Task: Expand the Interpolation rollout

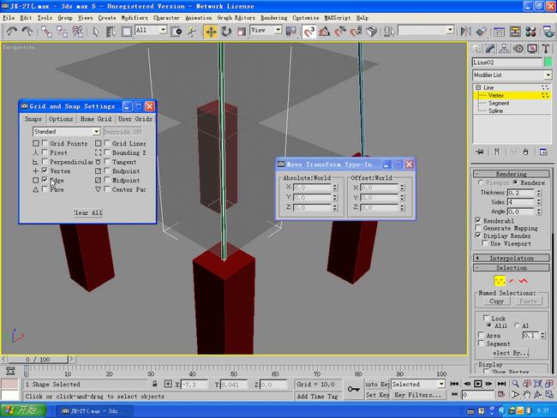Action: pos(512,258)
